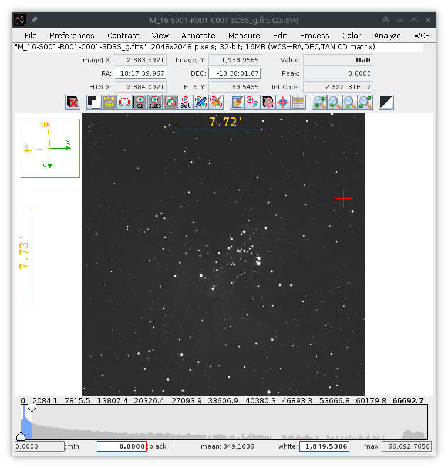
Task: Toggle the 2.2E6 aperture value display icon
Action: pos(155,102)
